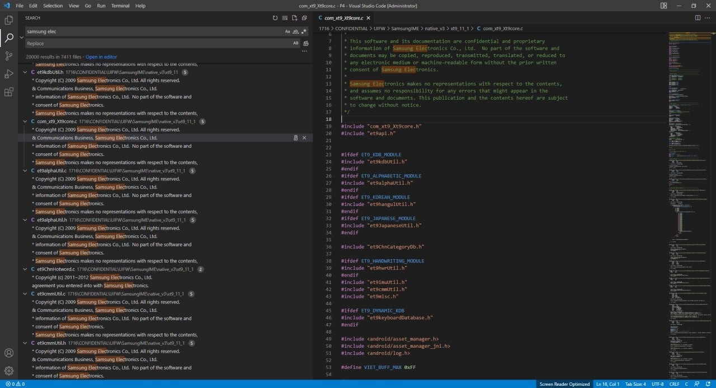Image resolution: width=716 pixels, height=388 pixels.
Task: Open the Manage gear menu
Action: click(x=9, y=371)
